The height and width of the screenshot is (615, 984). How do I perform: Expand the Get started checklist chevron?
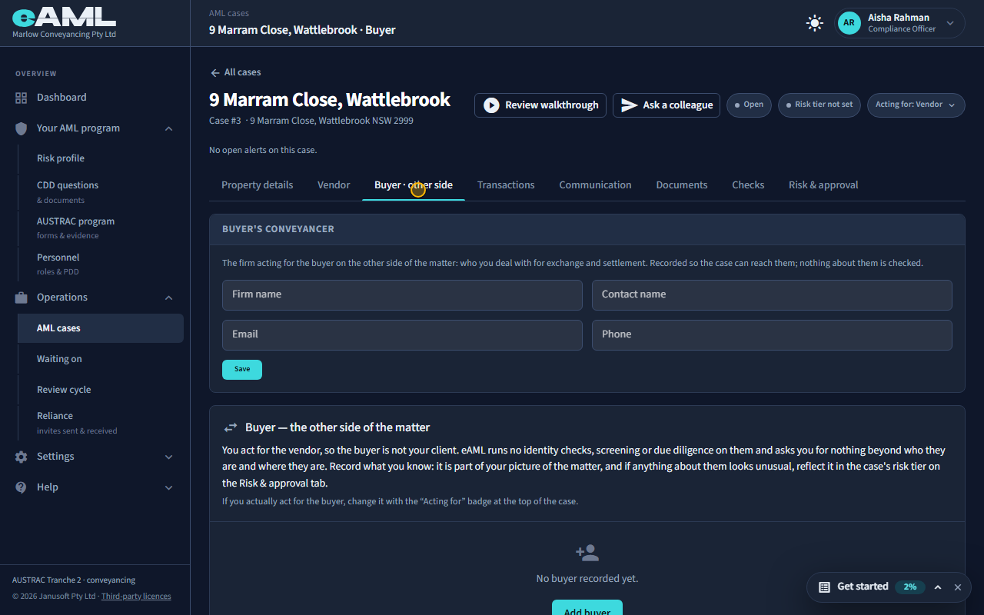pos(938,587)
